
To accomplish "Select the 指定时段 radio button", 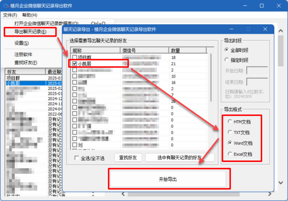I will (227, 60).
